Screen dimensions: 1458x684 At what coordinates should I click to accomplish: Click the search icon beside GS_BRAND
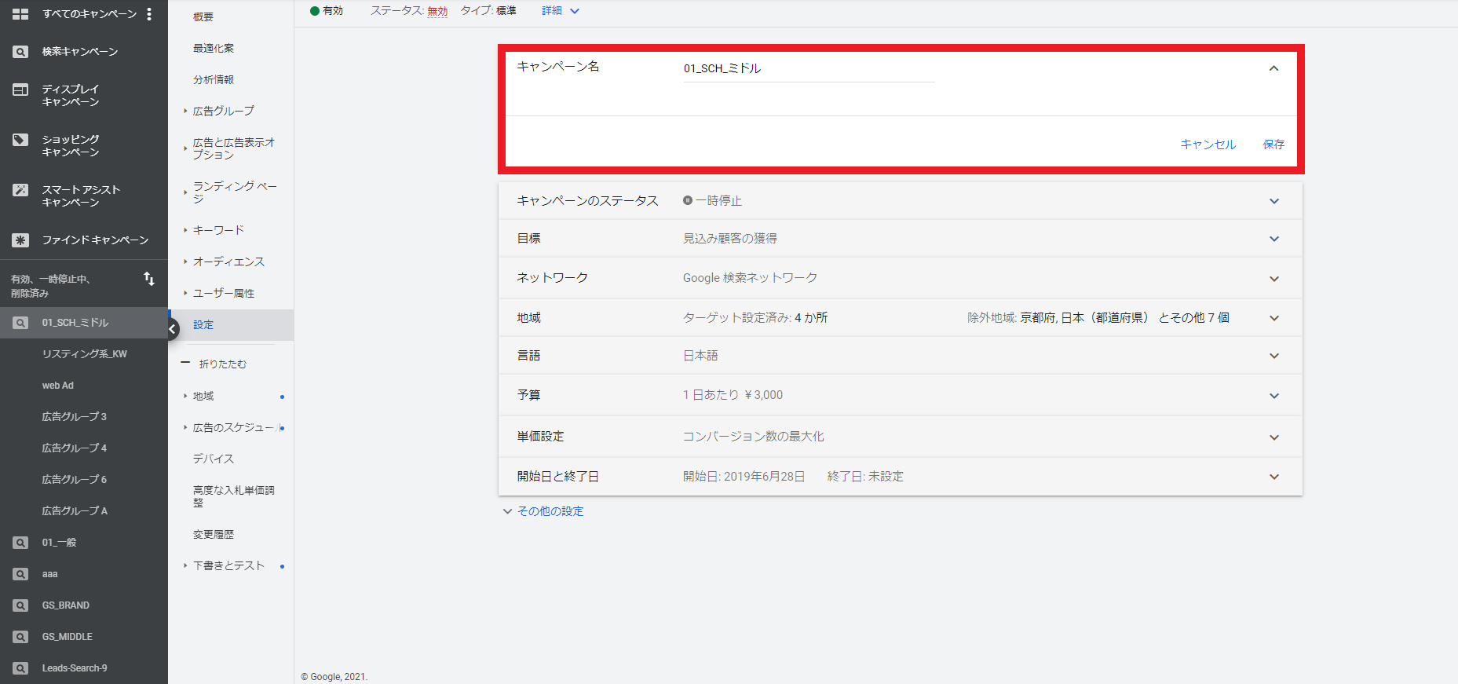[20, 605]
